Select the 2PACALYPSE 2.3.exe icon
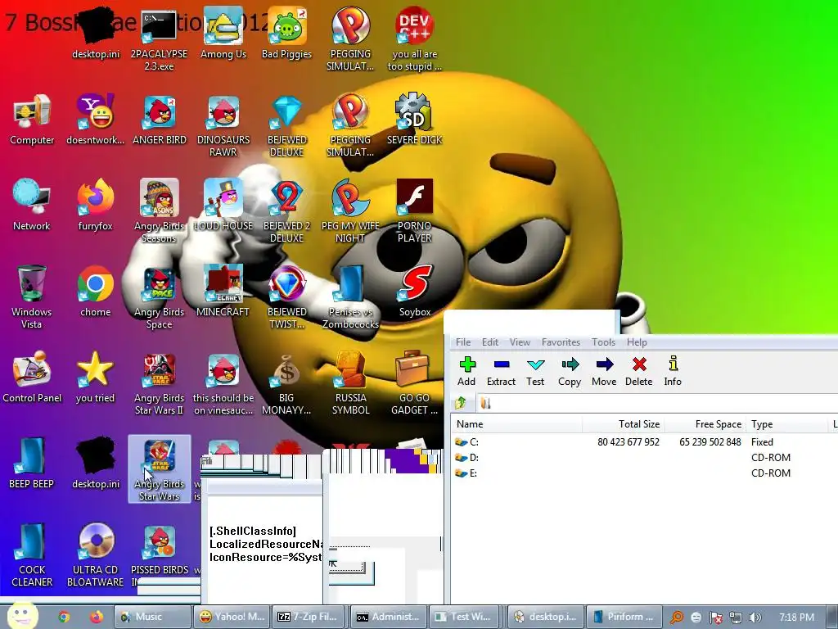Image resolution: width=838 pixels, height=629 pixels. coord(160,40)
